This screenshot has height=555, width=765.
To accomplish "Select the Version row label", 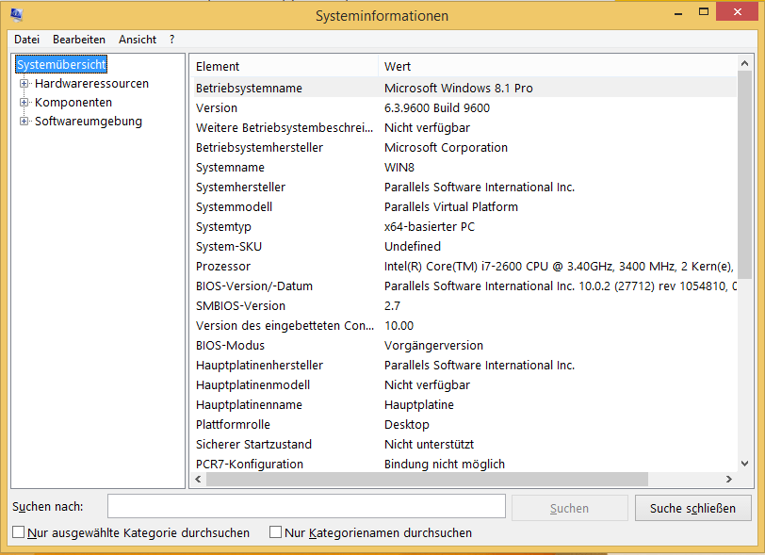I will click(217, 107).
